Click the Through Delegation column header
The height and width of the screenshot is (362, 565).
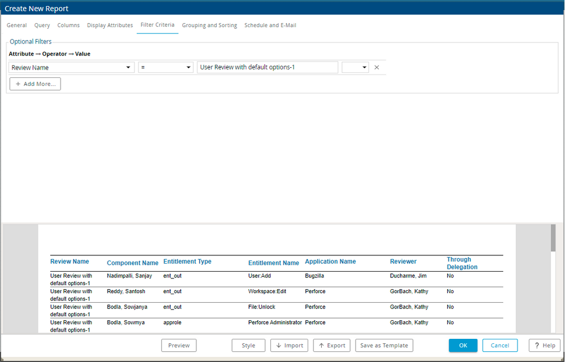click(462, 263)
